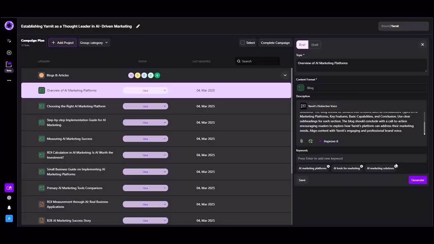Image resolution: width=434 pixels, height=244 pixels.
Task: Click Yarnit's Distinctive Voice icon
Action: [303, 106]
